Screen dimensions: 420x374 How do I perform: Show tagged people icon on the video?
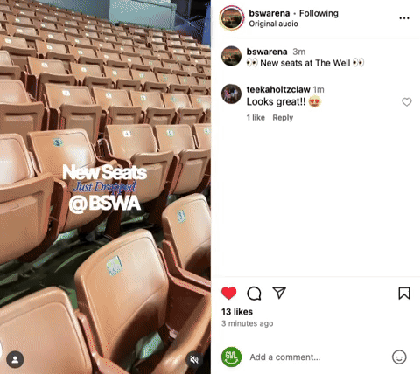(15, 359)
